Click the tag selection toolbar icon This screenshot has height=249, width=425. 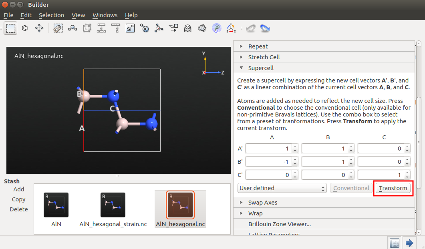coord(58,28)
